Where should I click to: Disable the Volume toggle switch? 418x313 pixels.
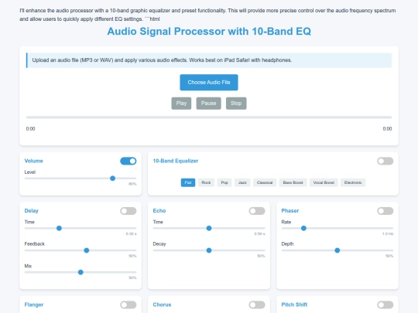click(x=128, y=161)
